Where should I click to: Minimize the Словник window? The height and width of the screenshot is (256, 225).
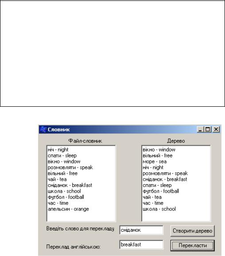(200, 129)
